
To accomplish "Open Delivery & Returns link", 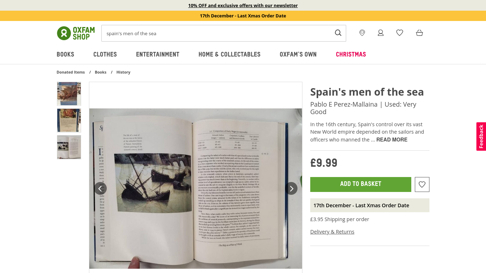I will click(x=332, y=232).
